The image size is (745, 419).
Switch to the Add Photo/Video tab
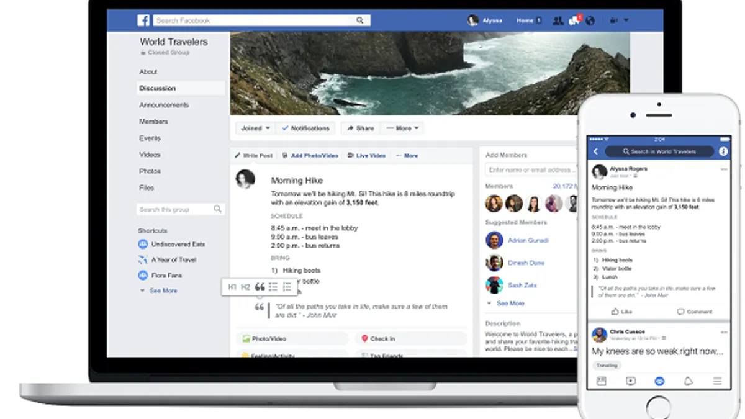(x=310, y=156)
